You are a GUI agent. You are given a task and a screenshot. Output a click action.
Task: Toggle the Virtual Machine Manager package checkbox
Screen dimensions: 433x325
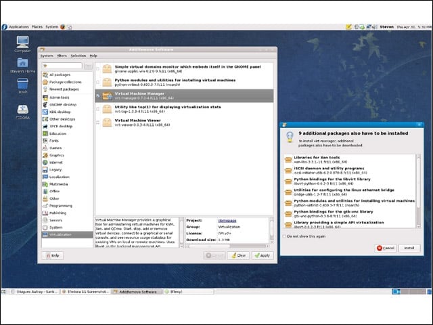pyautogui.click(x=97, y=95)
